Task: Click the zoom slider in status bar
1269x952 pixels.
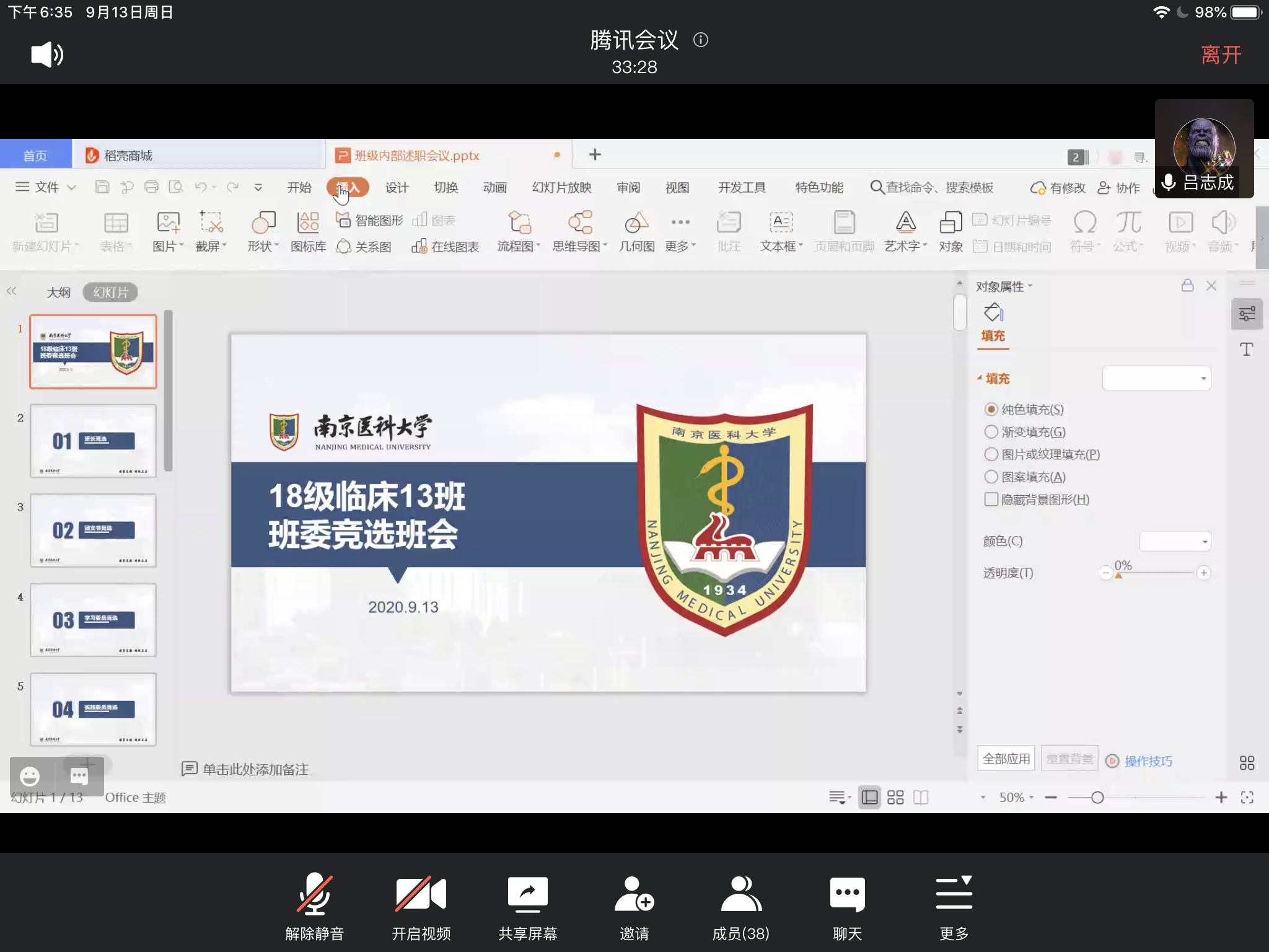Action: [x=1135, y=797]
